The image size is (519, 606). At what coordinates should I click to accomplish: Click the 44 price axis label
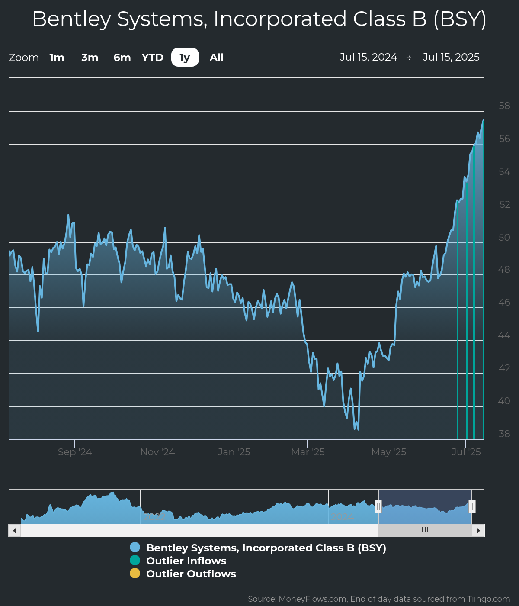[504, 335]
